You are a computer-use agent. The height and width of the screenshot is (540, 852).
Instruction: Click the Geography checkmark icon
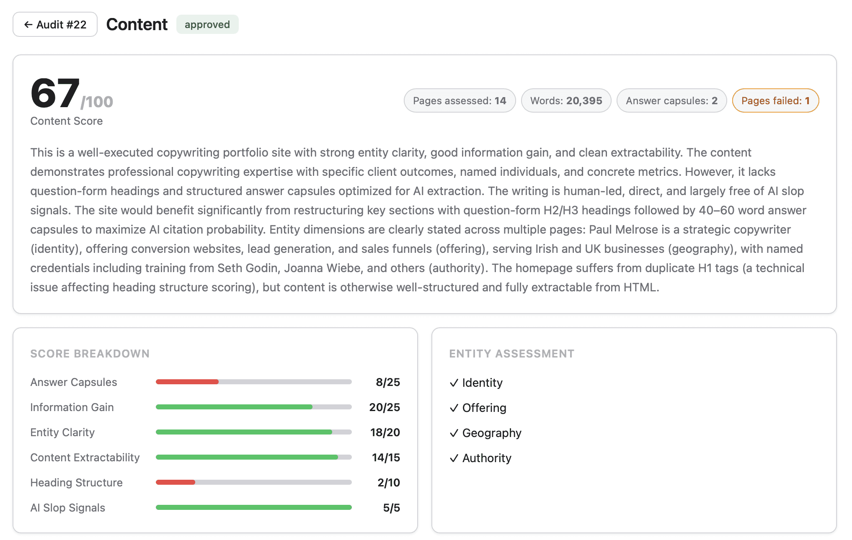pos(454,433)
